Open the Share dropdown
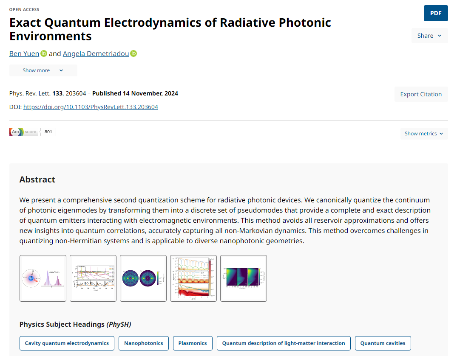 430,36
